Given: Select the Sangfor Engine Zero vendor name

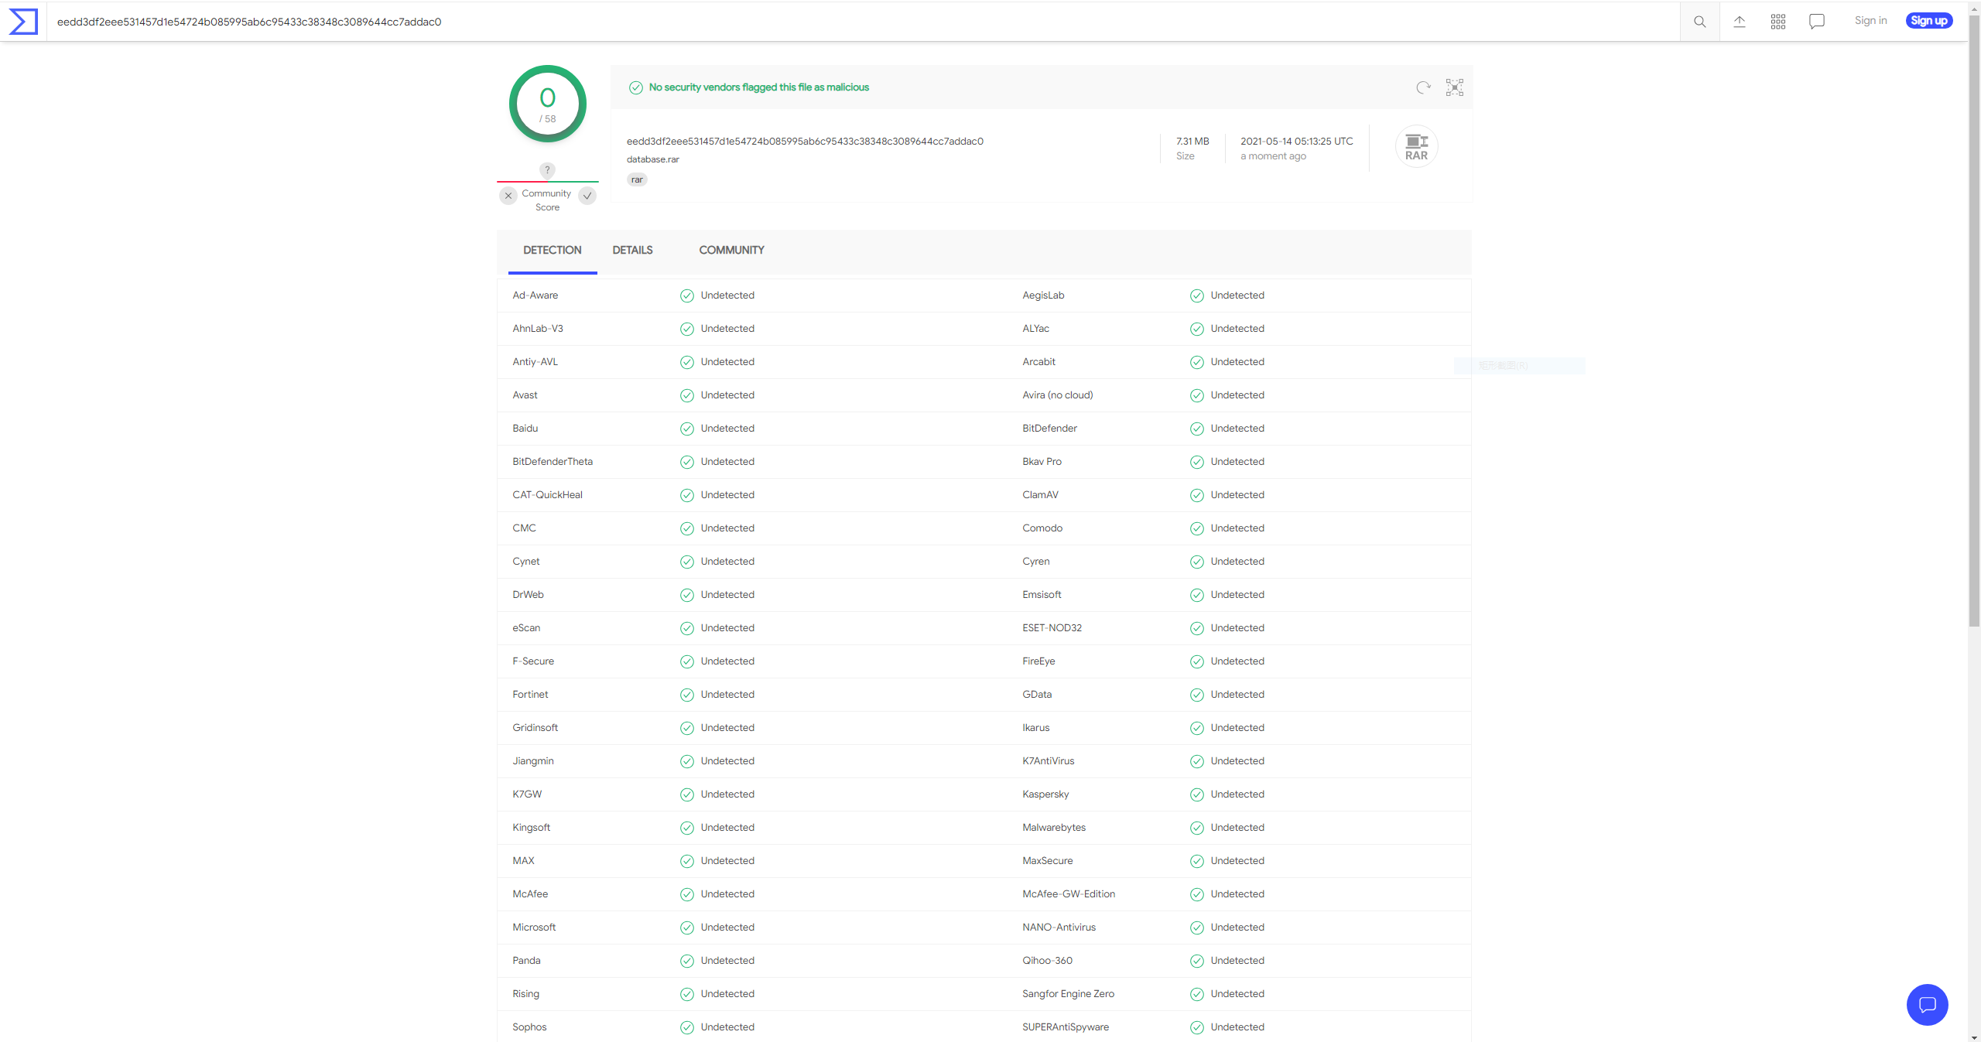Looking at the screenshot, I should point(1068,994).
